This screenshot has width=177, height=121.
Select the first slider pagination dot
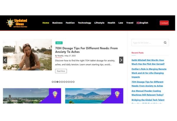point(53,82)
